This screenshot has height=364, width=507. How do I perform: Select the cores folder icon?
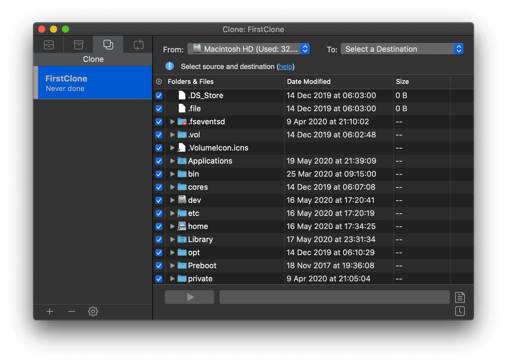pos(182,187)
